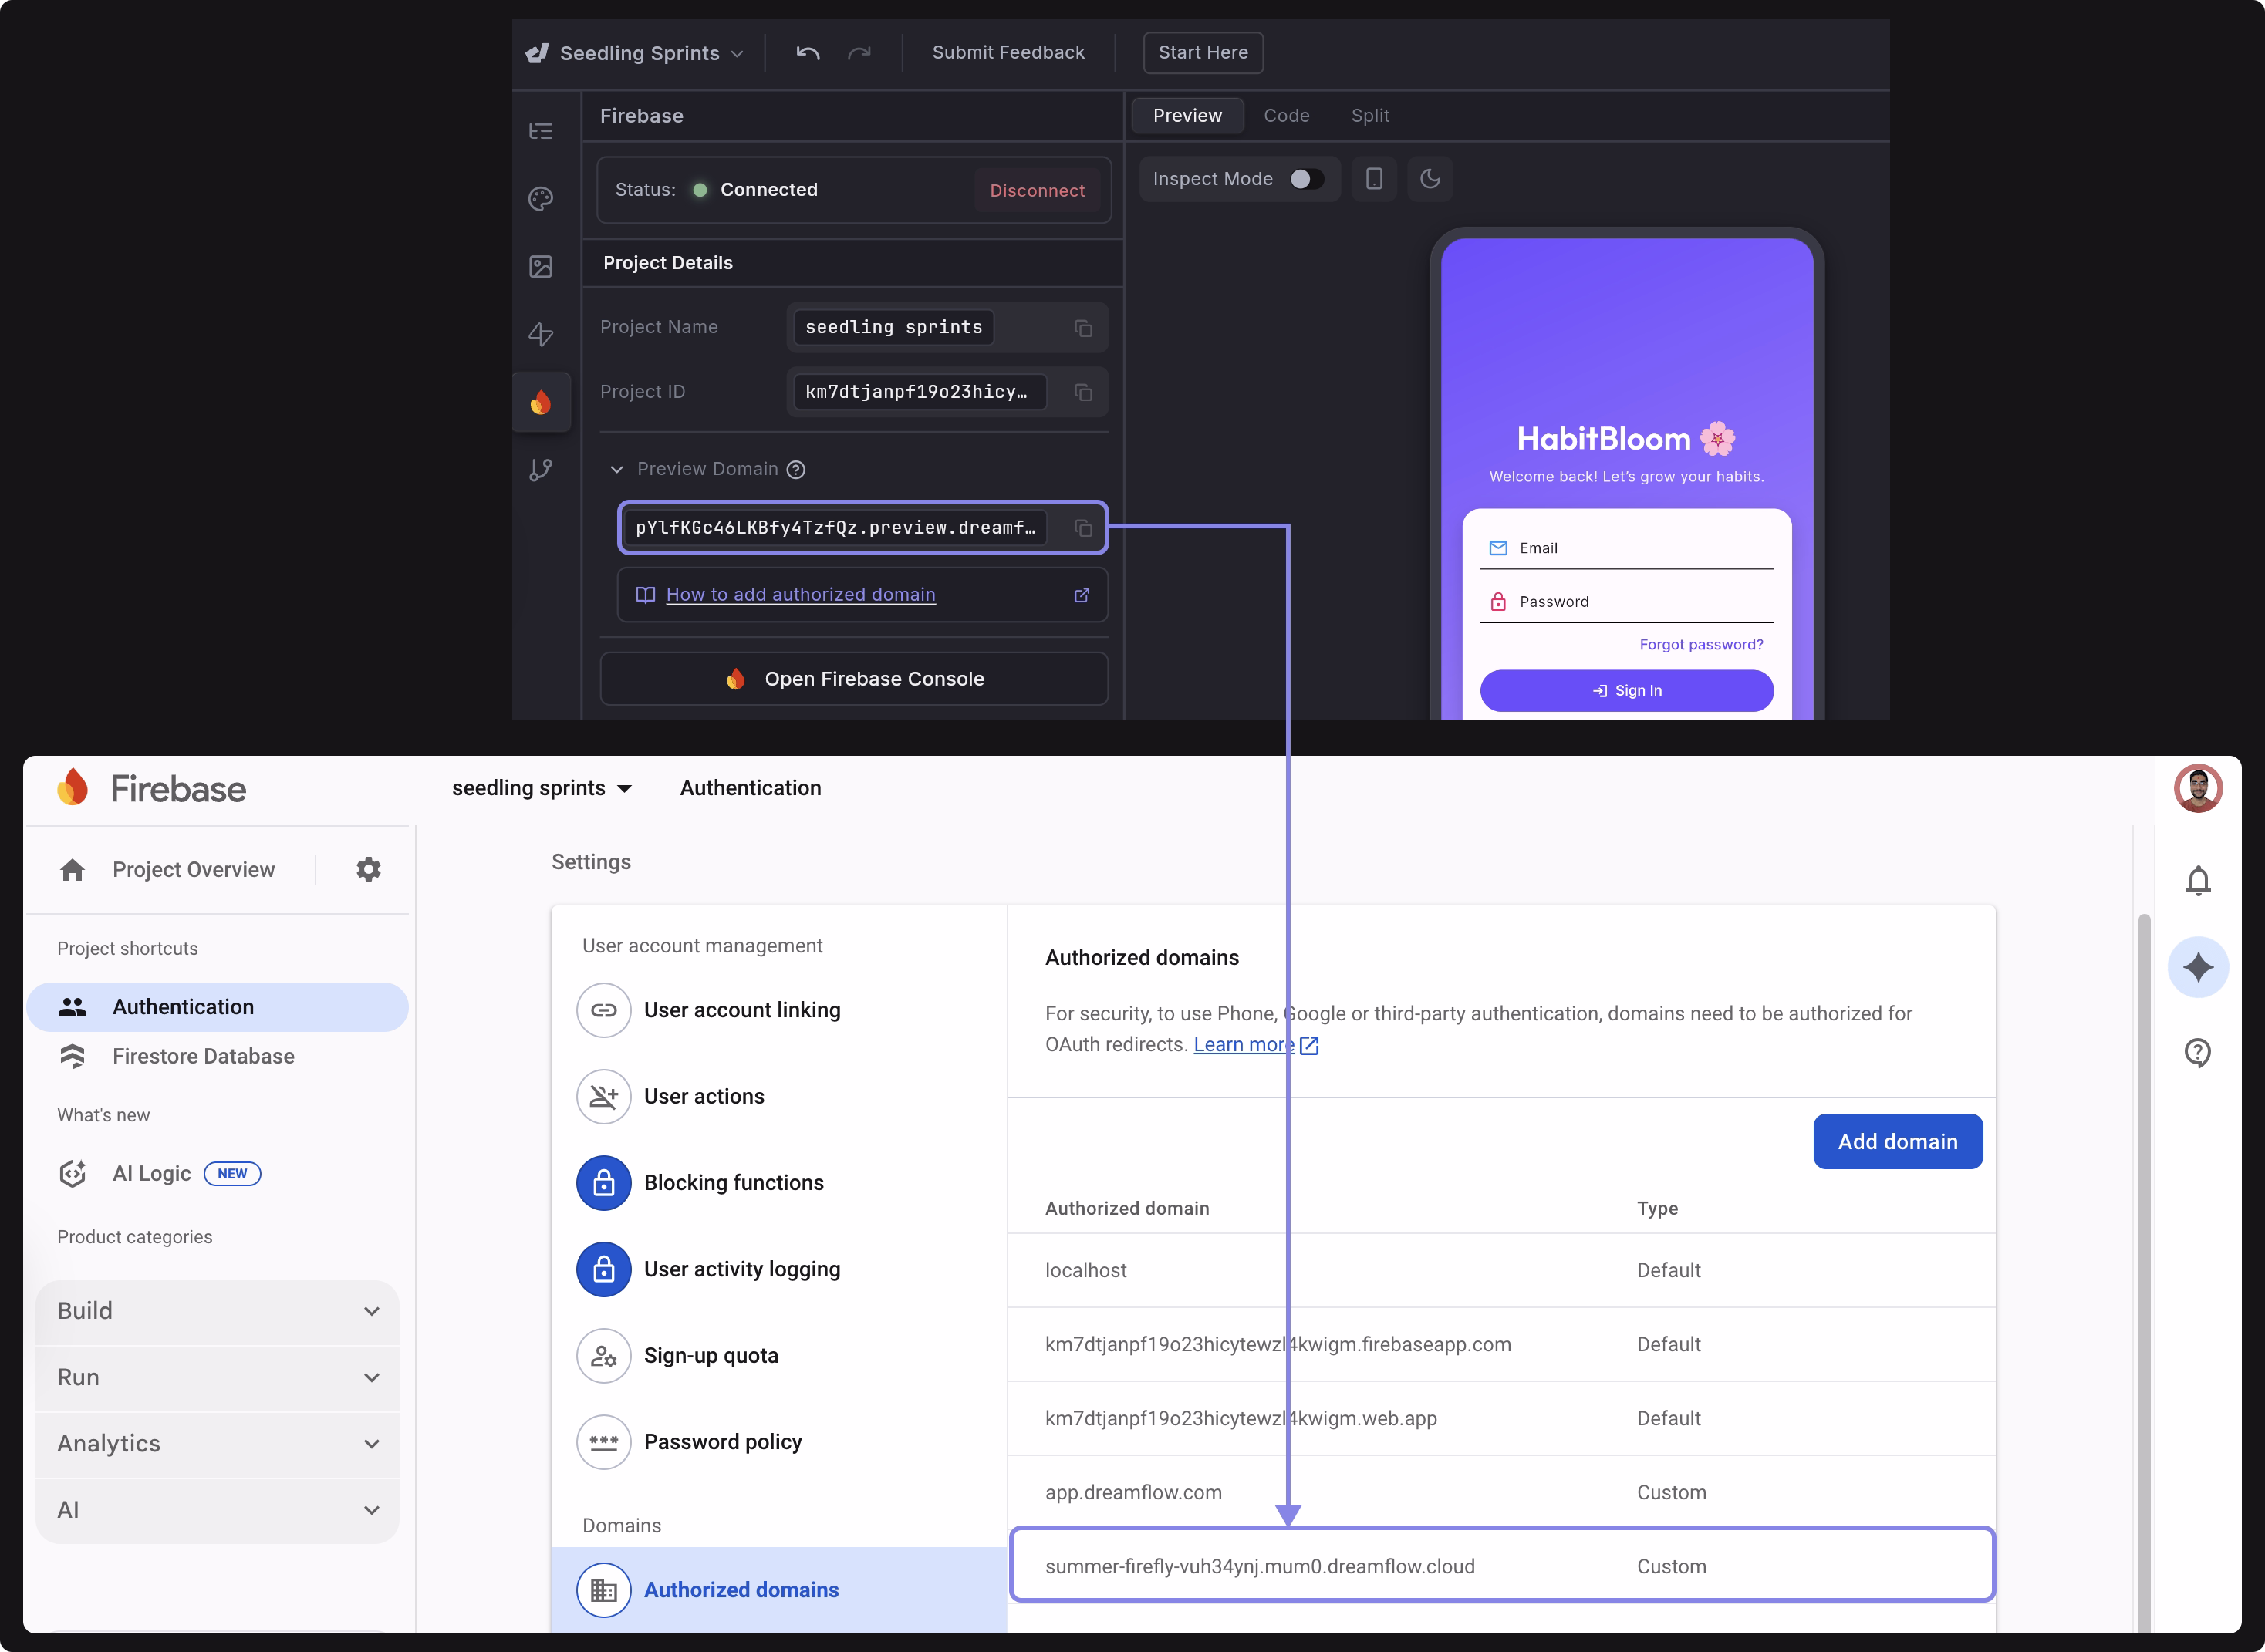Open the image assets sidebar icon
The height and width of the screenshot is (1652, 2265).
(x=541, y=267)
